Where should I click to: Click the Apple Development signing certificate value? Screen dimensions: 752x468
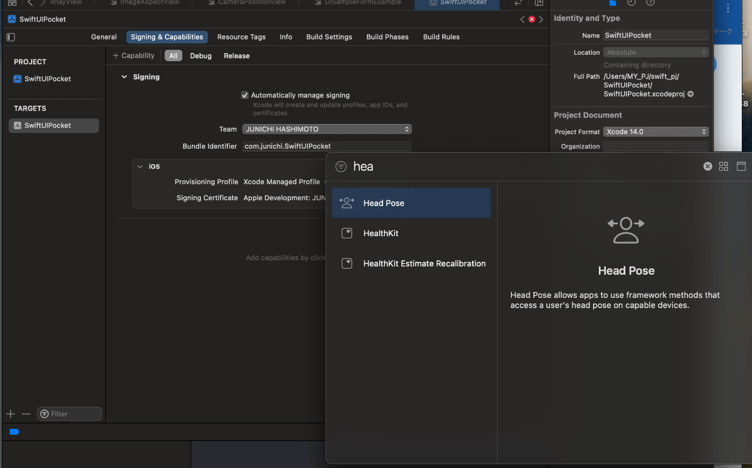tap(285, 198)
